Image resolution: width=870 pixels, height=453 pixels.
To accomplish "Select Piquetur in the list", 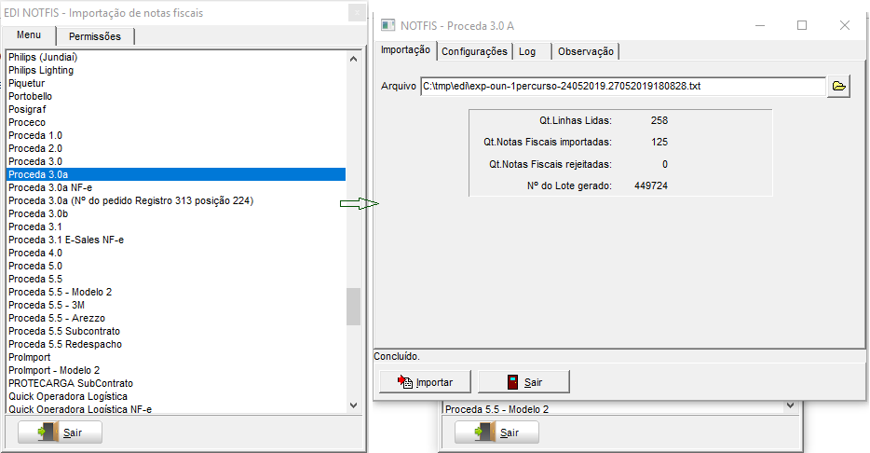I will 176,83.
